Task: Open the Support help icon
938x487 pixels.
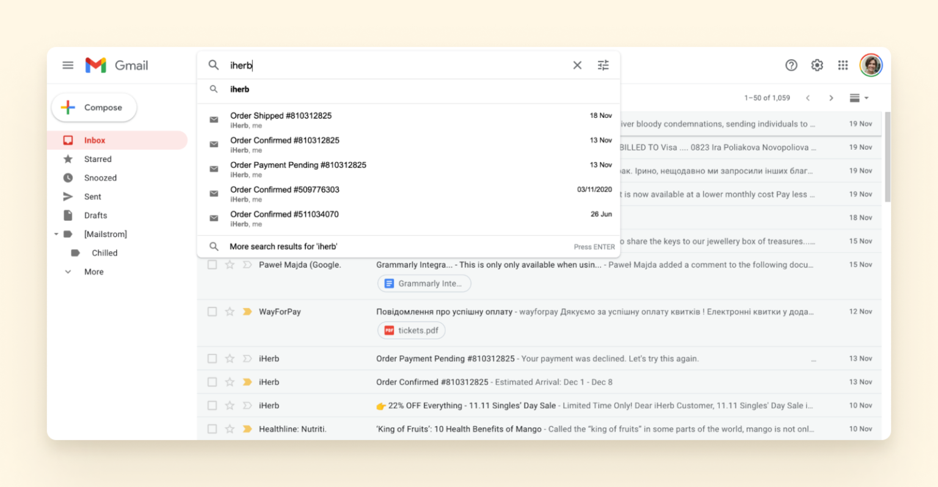Action: [791, 65]
